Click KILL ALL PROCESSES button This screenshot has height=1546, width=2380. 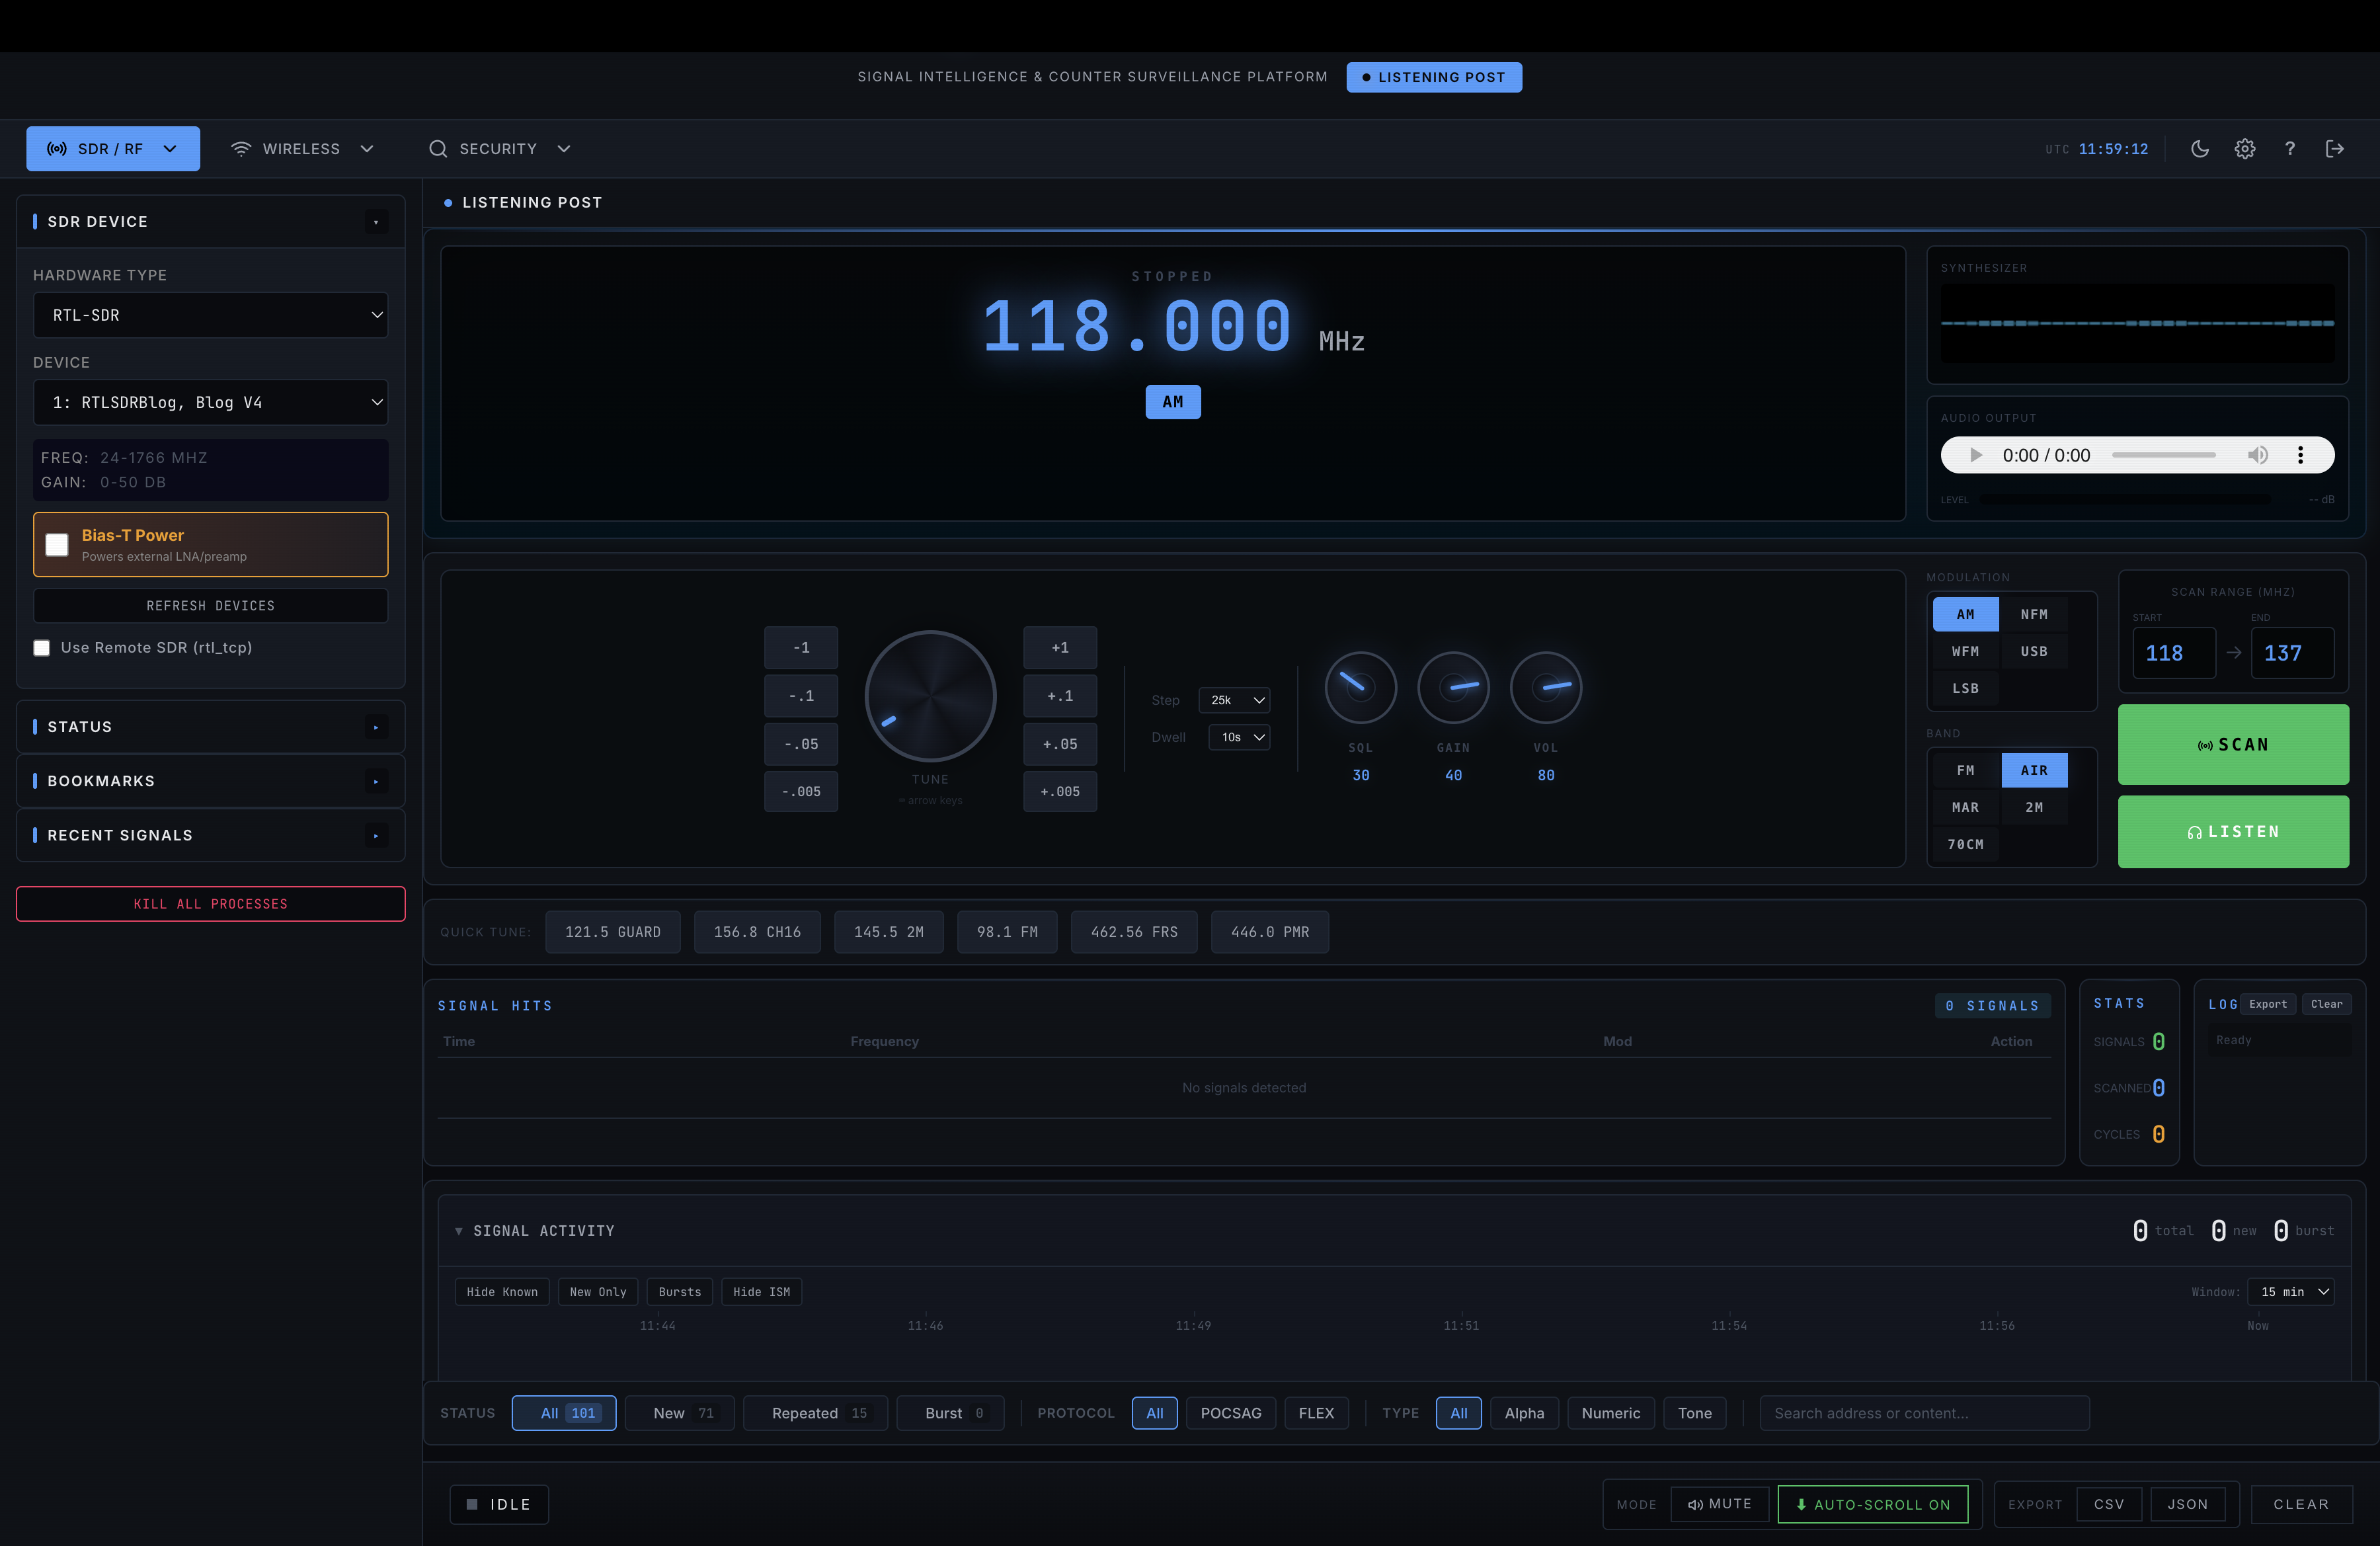pyautogui.click(x=210, y=904)
